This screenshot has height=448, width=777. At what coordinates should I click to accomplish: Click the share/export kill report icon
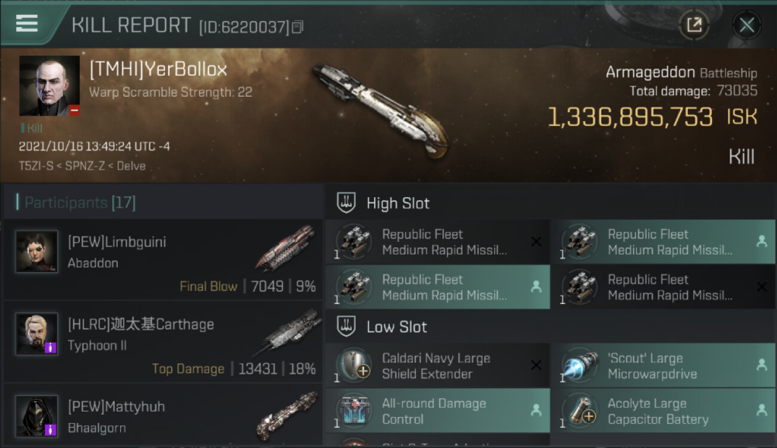(x=694, y=25)
